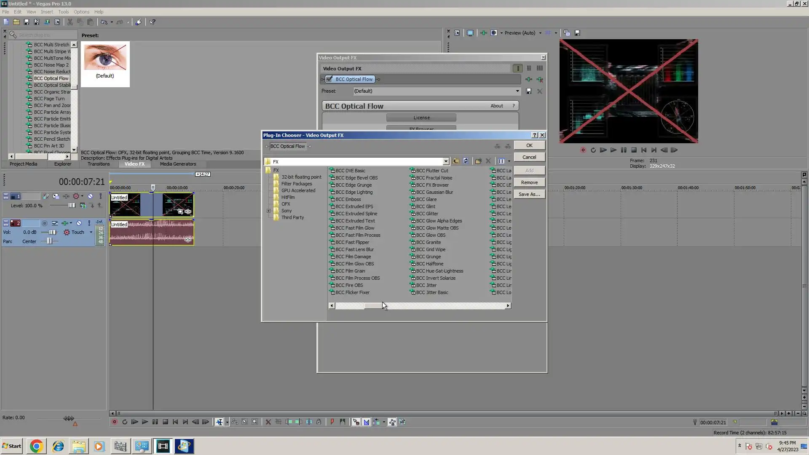Select BCC Gaussian Blur in plug-in list

pos(434,192)
